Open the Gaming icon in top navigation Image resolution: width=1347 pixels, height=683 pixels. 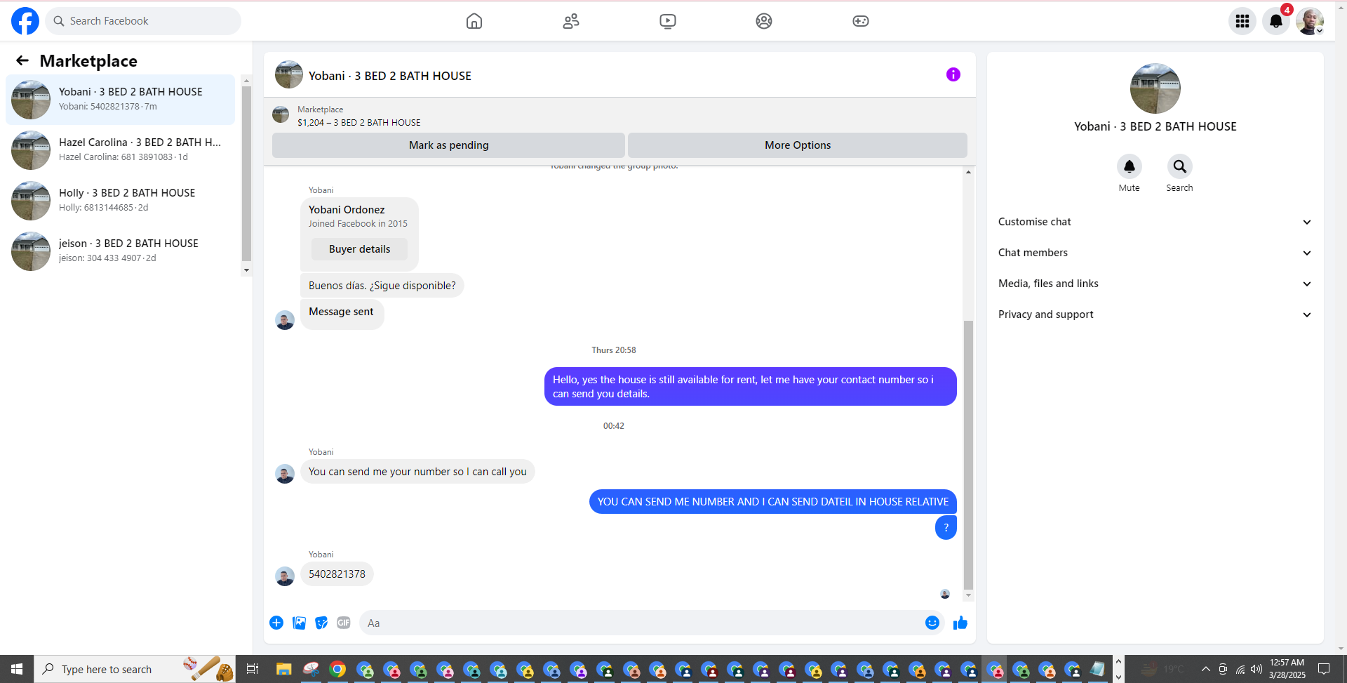pyautogui.click(x=861, y=21)
